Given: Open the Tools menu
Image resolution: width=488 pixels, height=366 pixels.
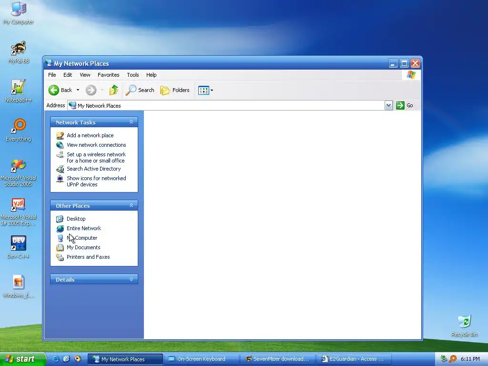Looking at the screenshot, I should point(133,75).
